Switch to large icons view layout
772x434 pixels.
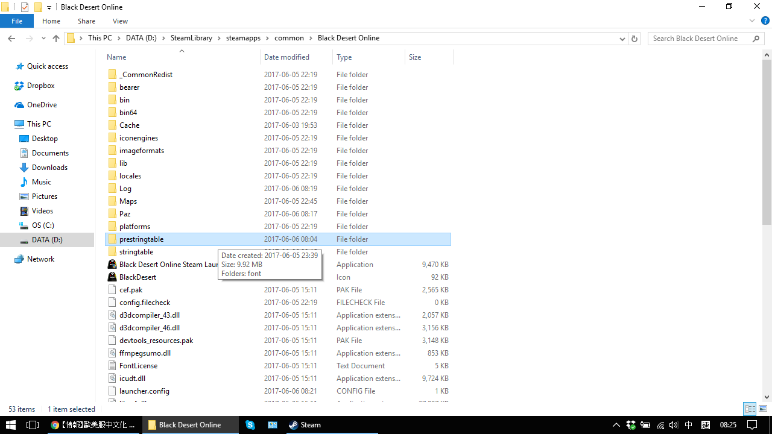coord(762,409)
